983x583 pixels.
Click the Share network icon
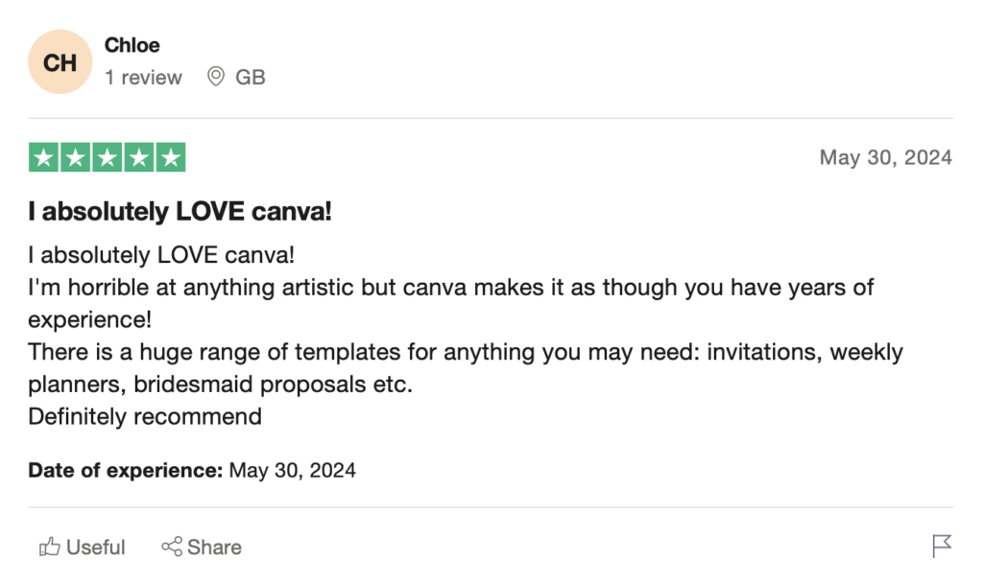(x=172, y=548)
